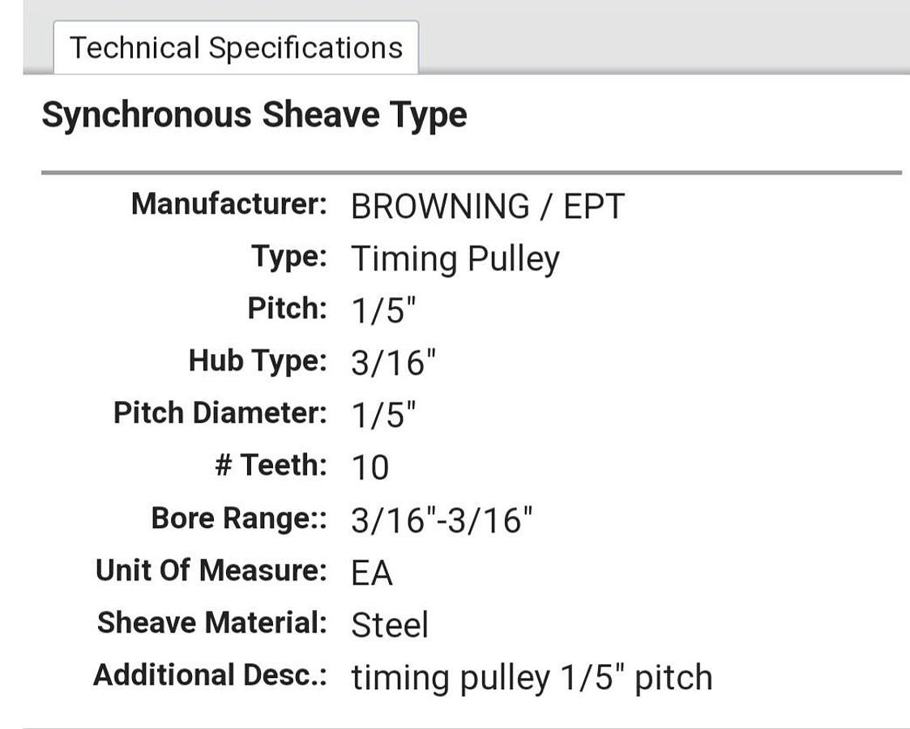Select the Unit Of Measure label
The width and height of the screenshot is (910, 729).
coord(211,570)
